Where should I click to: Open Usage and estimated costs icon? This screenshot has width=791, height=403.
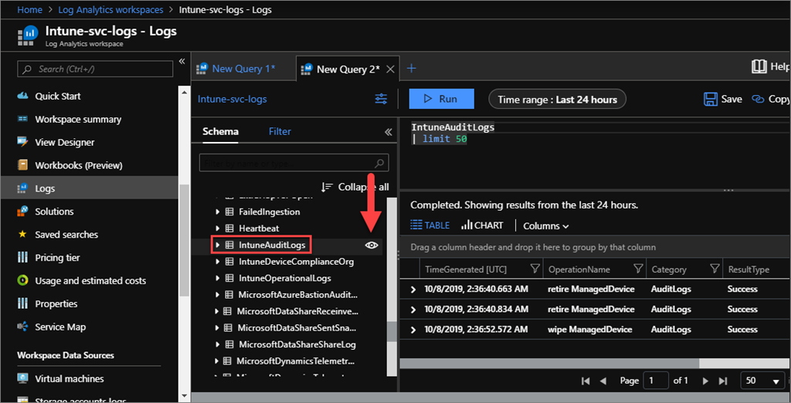click(22, 280)
